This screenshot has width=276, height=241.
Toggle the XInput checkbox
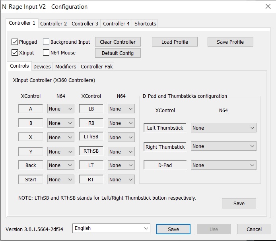pos(15,52)
